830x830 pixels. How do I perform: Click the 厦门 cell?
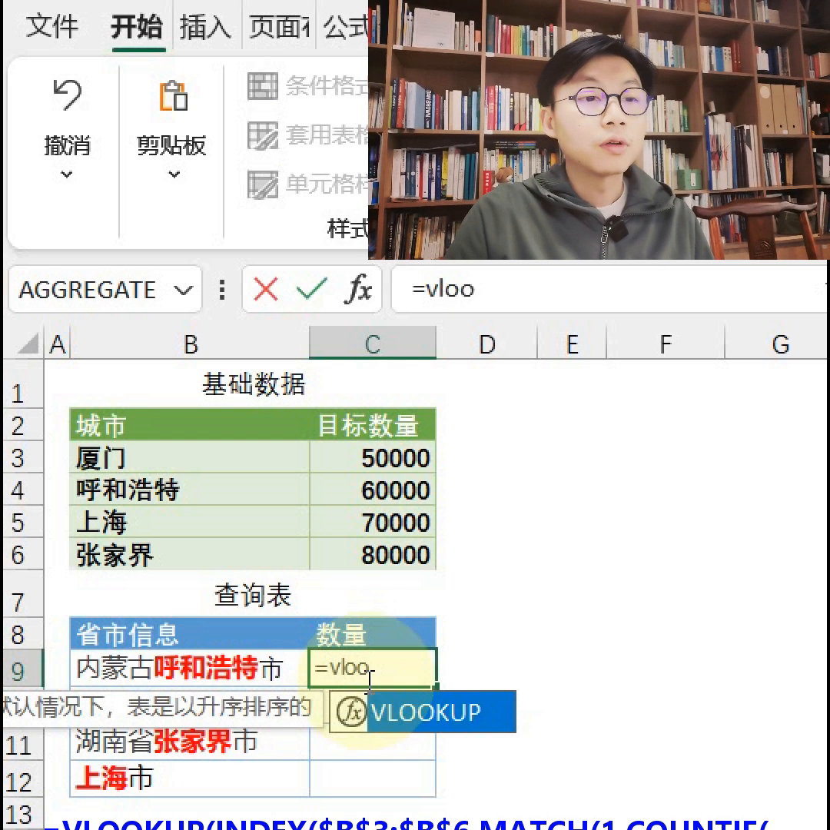point(190,457)
